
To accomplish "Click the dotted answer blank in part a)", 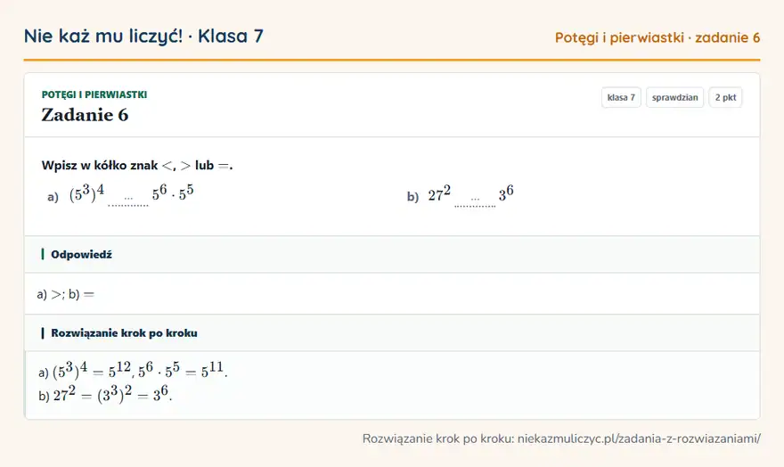I will click(128, 200).
